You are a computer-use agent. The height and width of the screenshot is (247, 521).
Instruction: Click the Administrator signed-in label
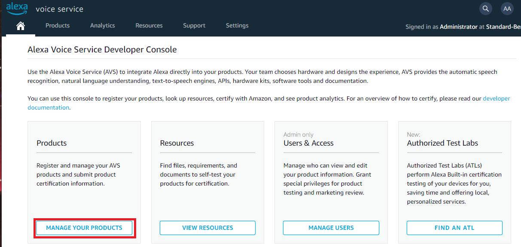459,27
